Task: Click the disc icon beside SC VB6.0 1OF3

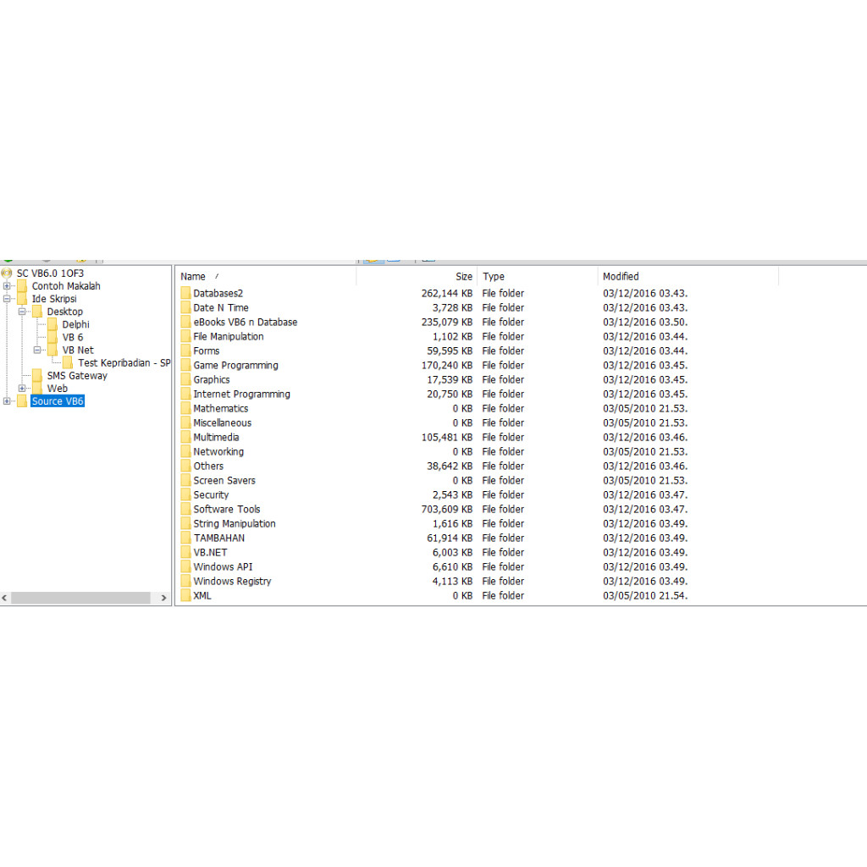Action: (x=7, y=273)
